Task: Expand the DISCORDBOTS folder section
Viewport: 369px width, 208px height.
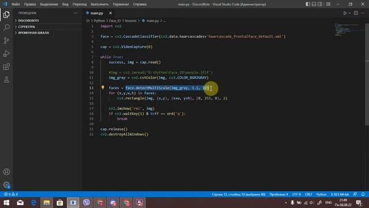Action: point(48,21)
